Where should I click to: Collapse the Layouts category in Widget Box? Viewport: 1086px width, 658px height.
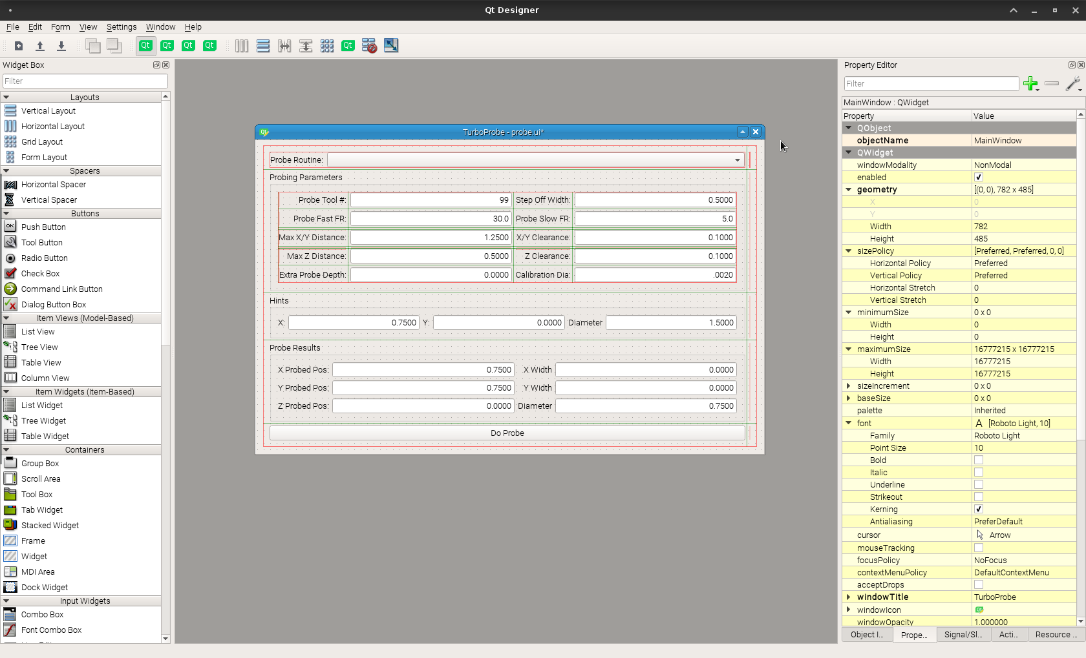[x=6, y=98]
